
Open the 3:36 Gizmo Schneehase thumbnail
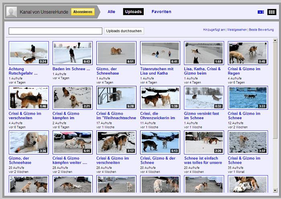29,142
